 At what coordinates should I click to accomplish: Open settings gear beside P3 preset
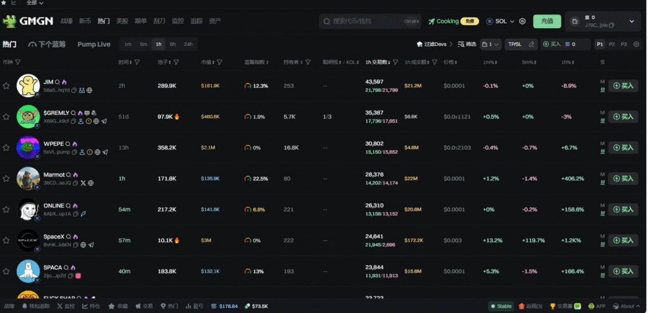pos(635,44)
